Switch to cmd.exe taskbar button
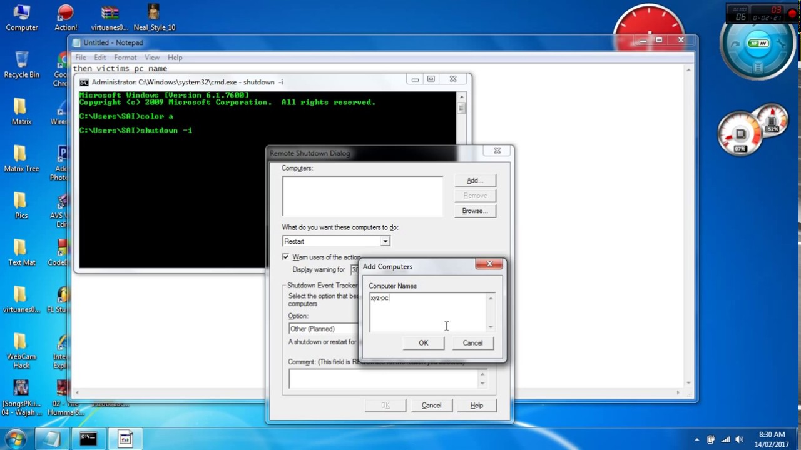The width and height of the screenshot is (801, 450). tap(88, 439)
